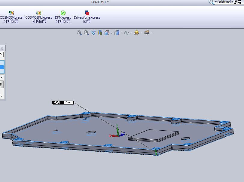The image size is (244, 182).
Task: Toggle the Section View tool
Action: (x=100, y=33)
